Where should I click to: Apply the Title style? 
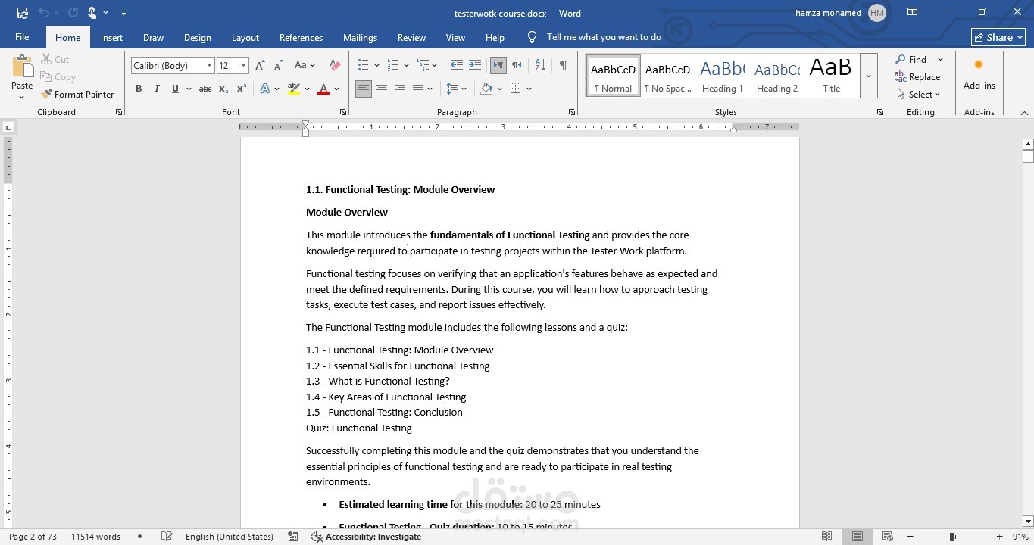coord(832,76)
